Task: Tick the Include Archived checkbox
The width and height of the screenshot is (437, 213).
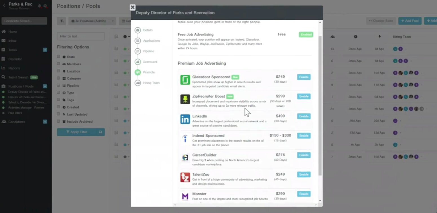Action: [x=58, y=121]
